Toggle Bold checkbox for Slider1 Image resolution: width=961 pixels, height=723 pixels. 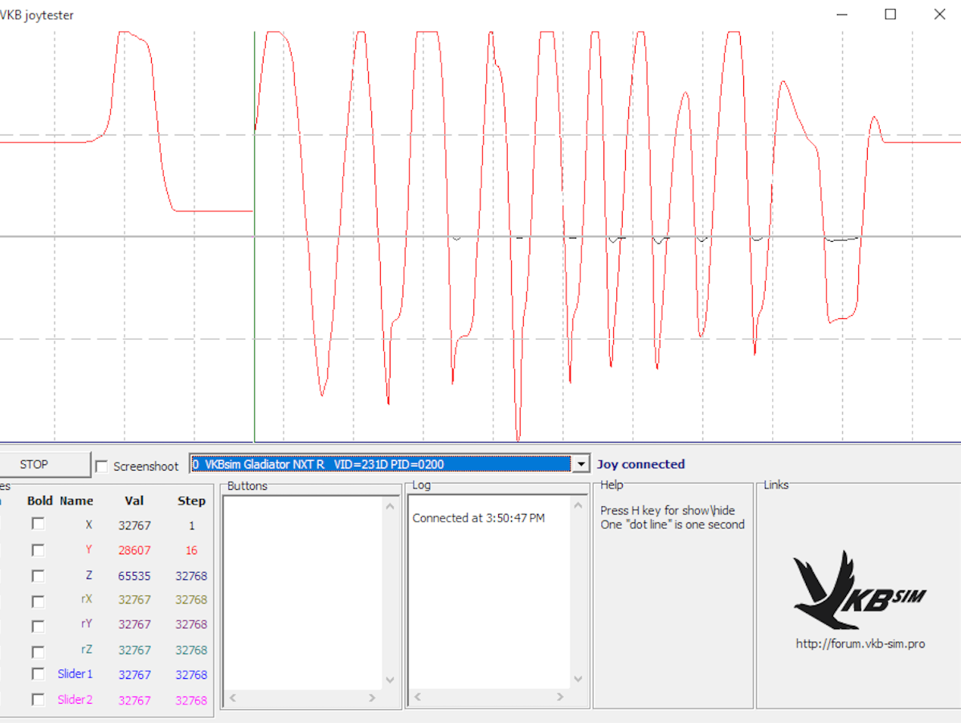pyautogui.click(x=38, y=674)
